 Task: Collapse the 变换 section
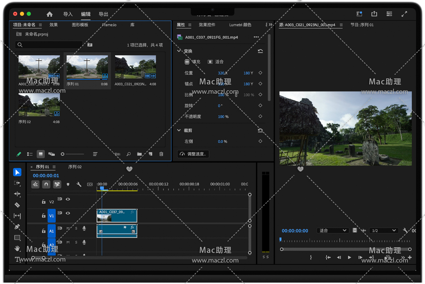click(179, 51)
